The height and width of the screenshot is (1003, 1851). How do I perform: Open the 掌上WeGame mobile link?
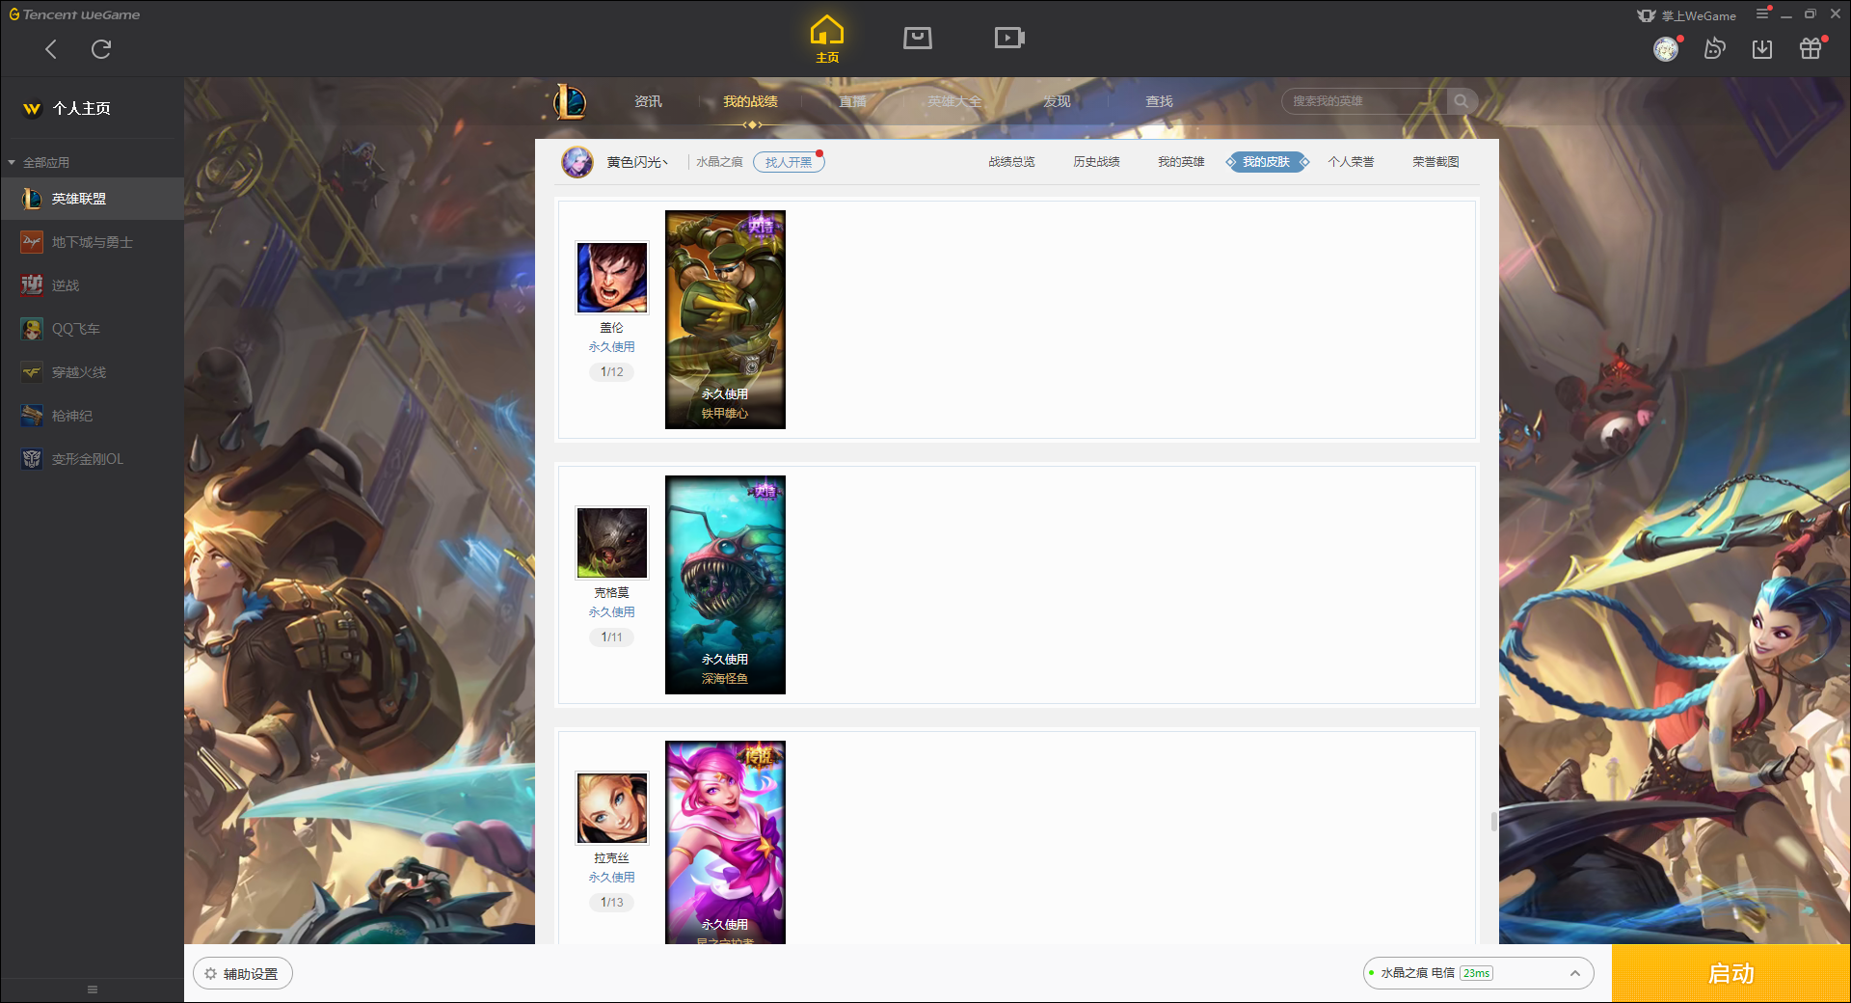tap(1687, 15)
